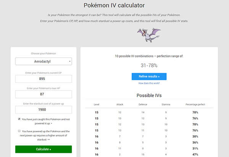Click the 'Pokémon IV calculator' title
Screen dimensions: 229x157
[x=114, y=5]
